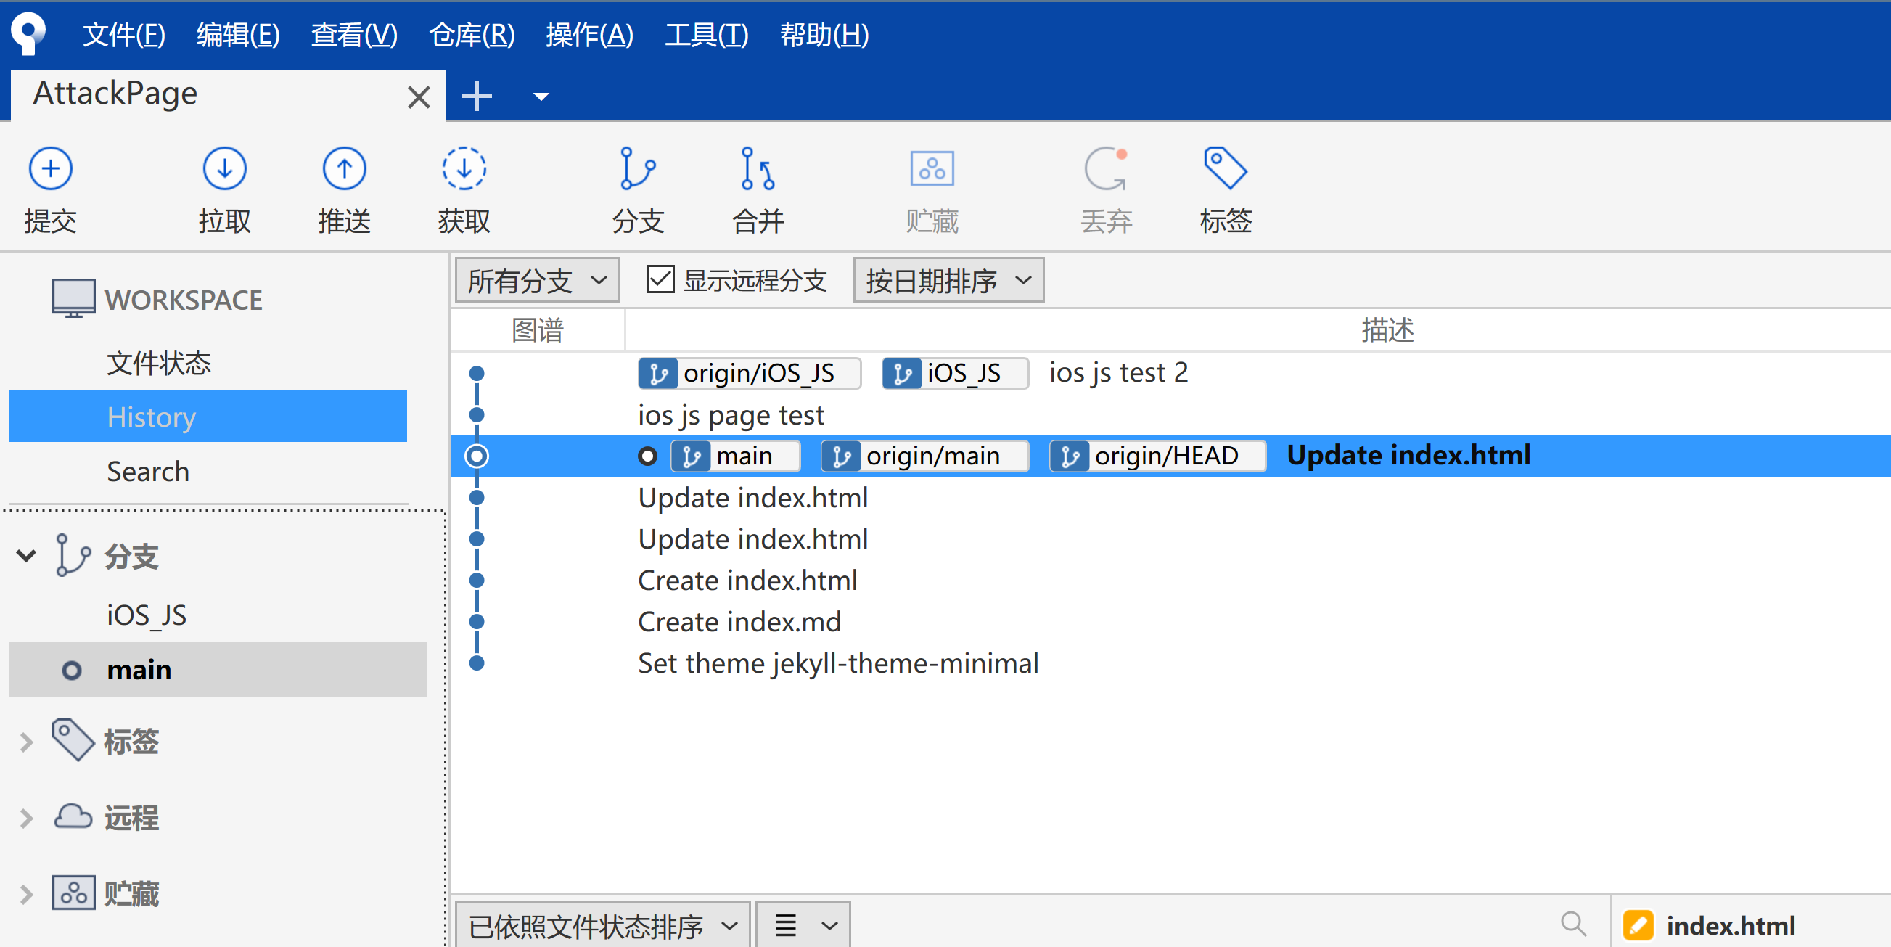This screenshot has height=947, width=1891.
Task: Click the origin/HEAD branch label
Action: coord(1156,456)
